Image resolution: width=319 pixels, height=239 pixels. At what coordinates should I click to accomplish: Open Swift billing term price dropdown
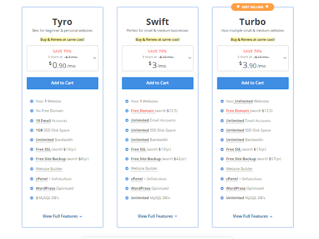pyautogui.click(x=158, y=58)
